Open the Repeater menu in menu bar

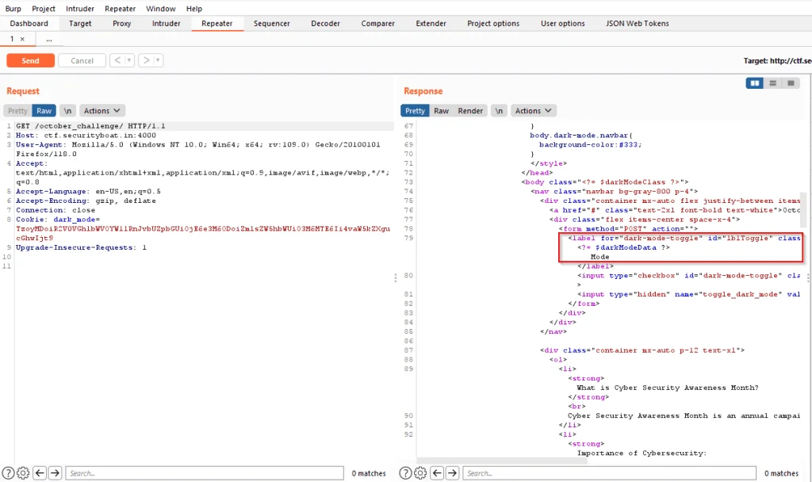point(121,9)
